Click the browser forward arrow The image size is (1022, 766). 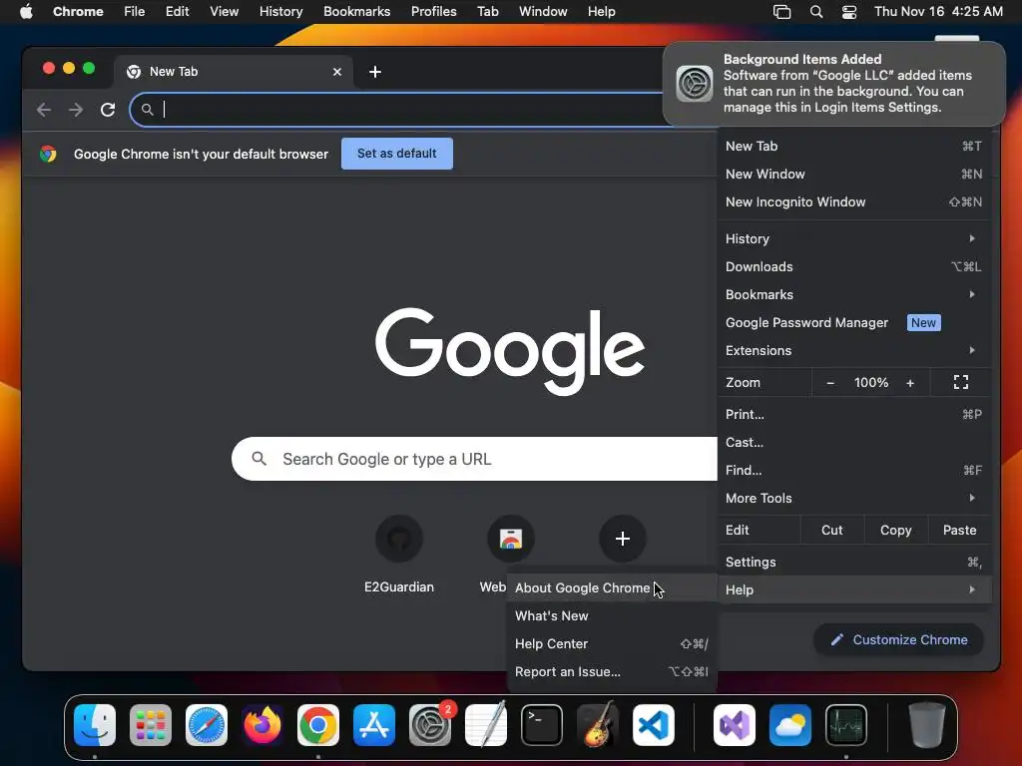point(76,110)
